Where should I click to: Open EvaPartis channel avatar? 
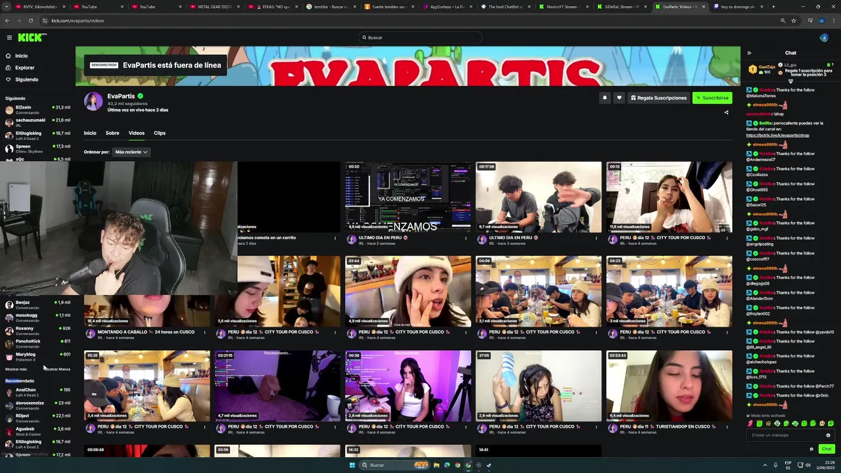point(93,101)
